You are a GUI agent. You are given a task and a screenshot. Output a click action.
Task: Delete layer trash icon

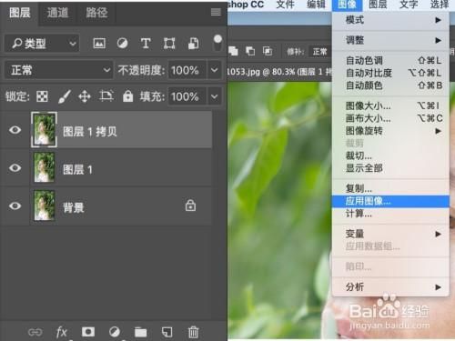pos(193,332)
